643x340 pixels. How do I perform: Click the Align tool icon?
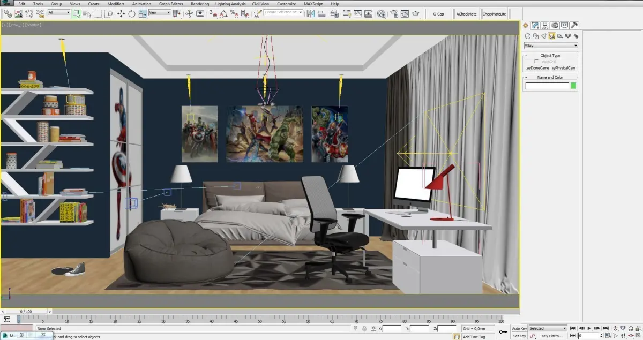322,13
